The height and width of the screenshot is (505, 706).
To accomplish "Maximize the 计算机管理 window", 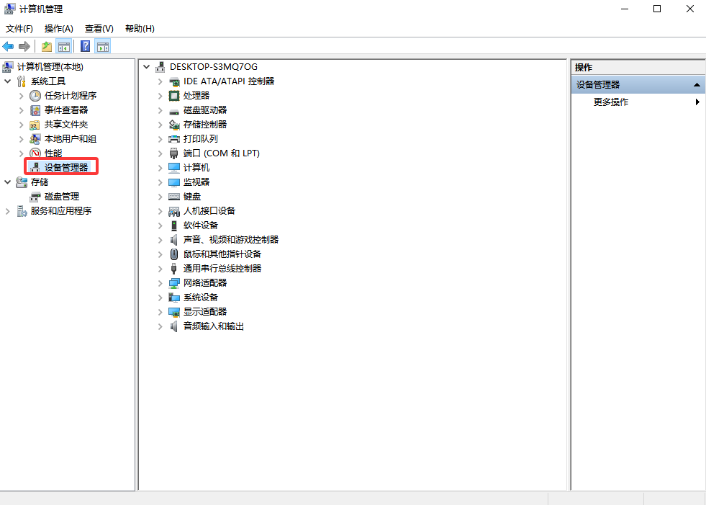I will 657,9.
